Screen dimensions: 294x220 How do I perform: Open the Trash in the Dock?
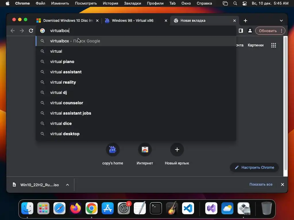pos(267,208)
